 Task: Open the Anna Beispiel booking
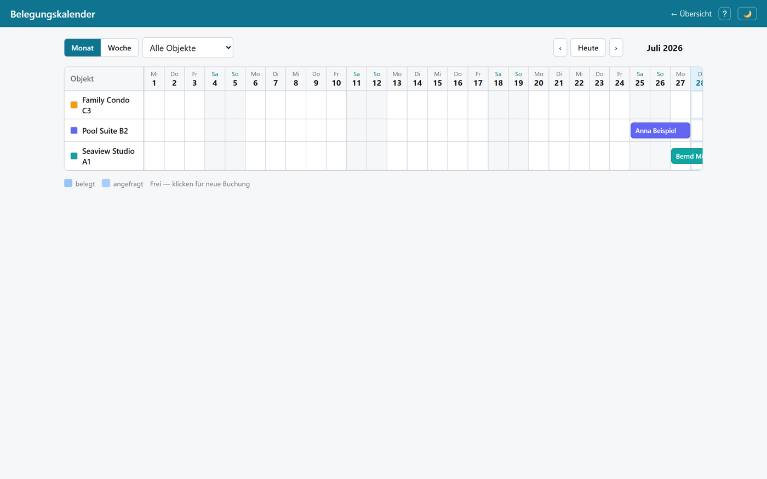pos(660,130)
